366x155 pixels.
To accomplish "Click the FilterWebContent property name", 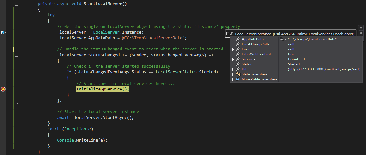I will point(256,54).
